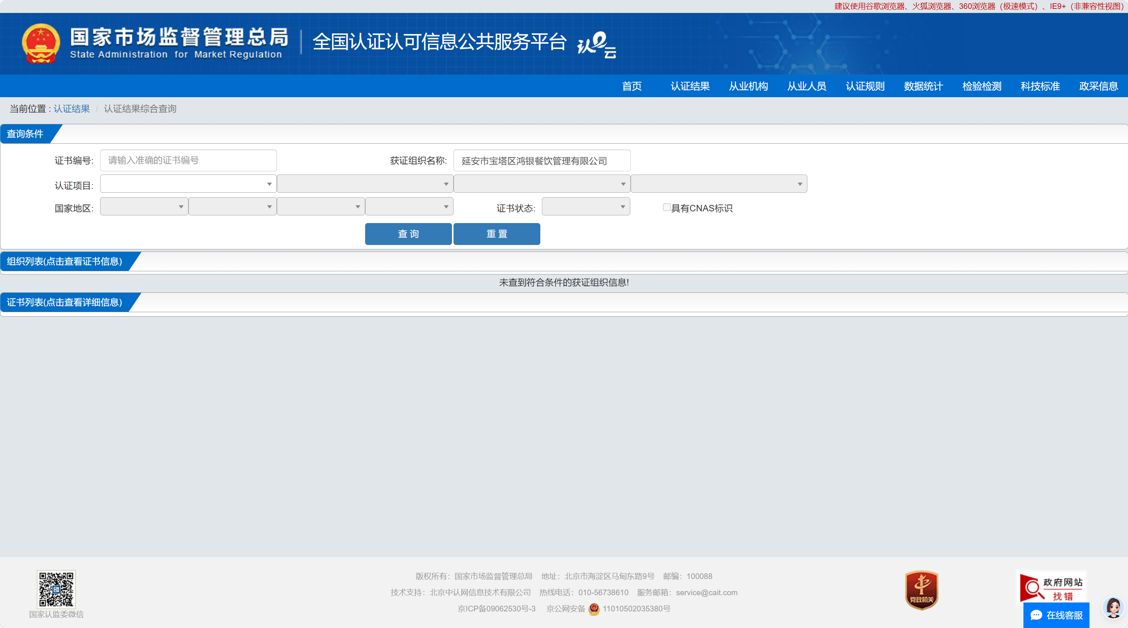1128x628 pixels.
Task: Select the 组织列表 panel header
Action: 64,262
